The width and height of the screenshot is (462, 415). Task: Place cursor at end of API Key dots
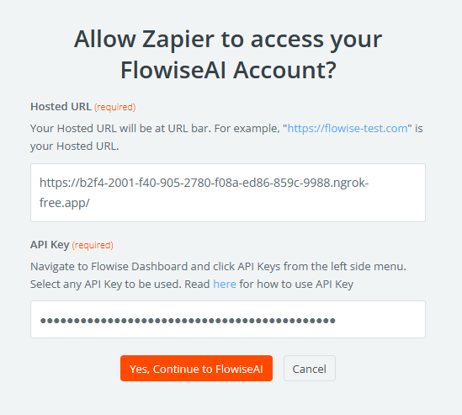[x=336, y=321]
